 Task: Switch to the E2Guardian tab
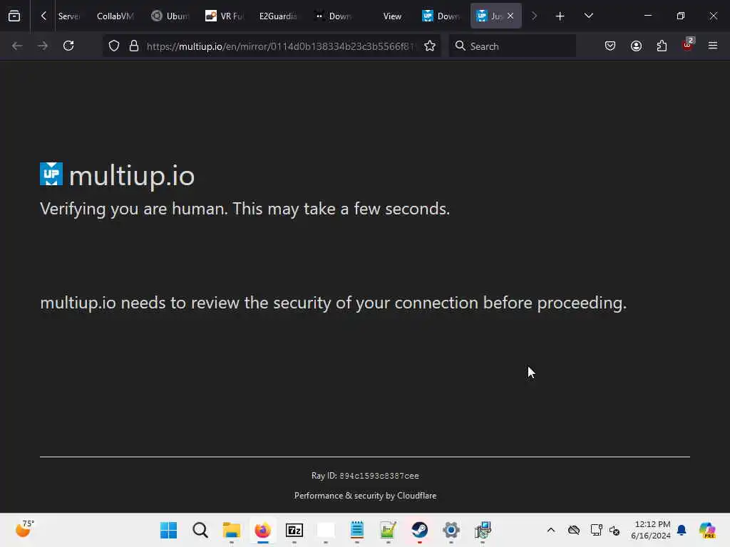click(278, 16)
